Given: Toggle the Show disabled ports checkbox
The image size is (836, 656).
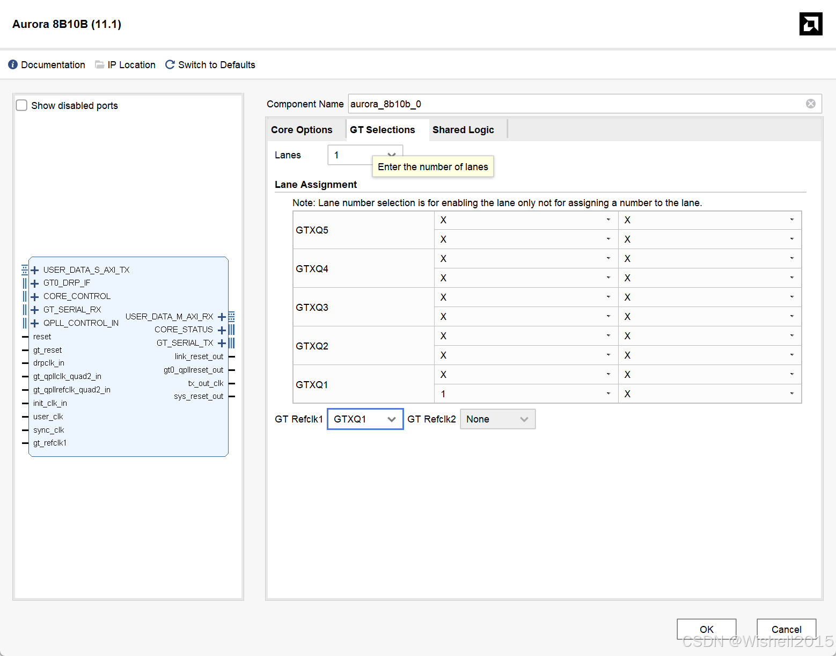Looking at the screenshot, I should [x=21, y=105].
